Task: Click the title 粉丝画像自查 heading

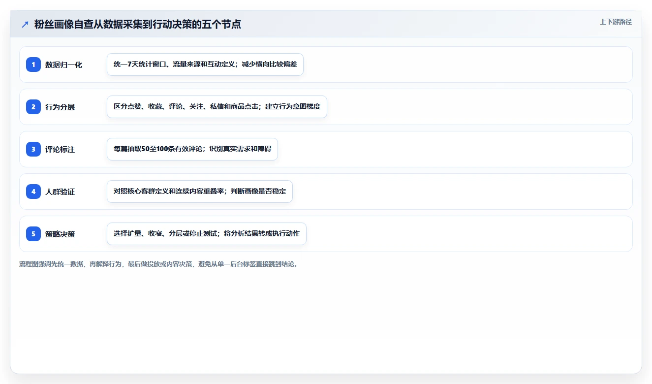Action: coord(138,24)
